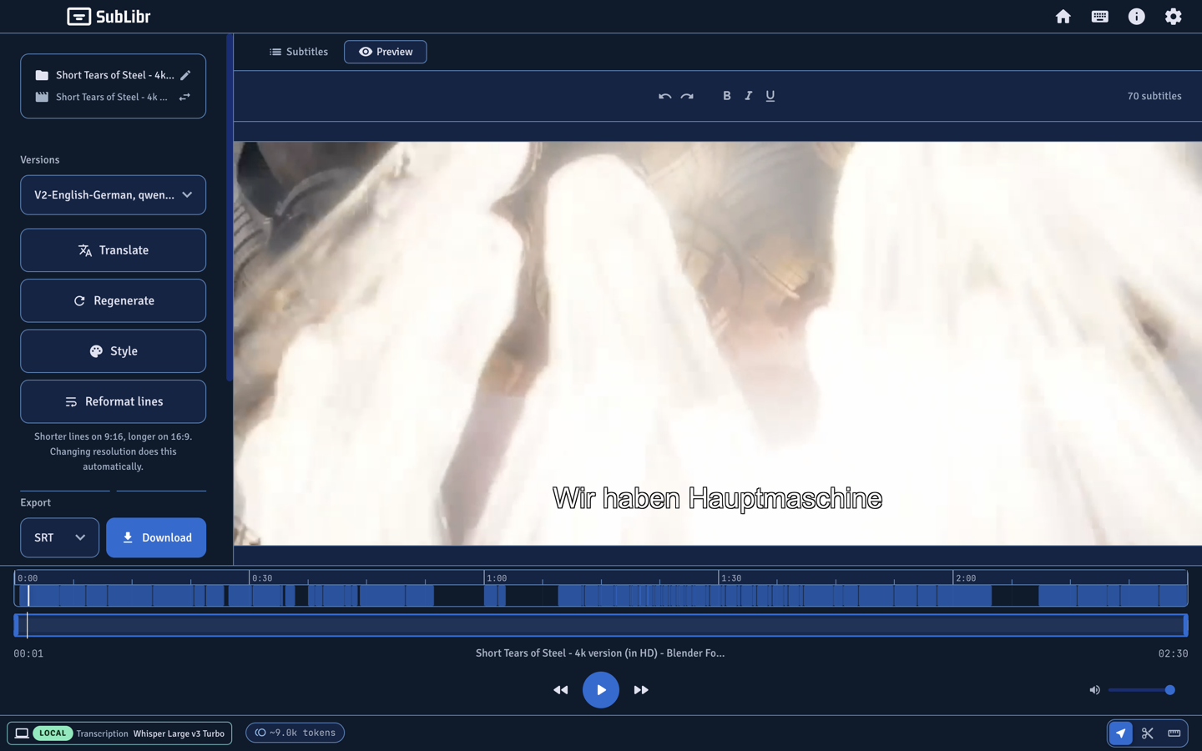This screenshot has width=1202, height=751.
Task: Play the video
Action: tap(600, 690)
